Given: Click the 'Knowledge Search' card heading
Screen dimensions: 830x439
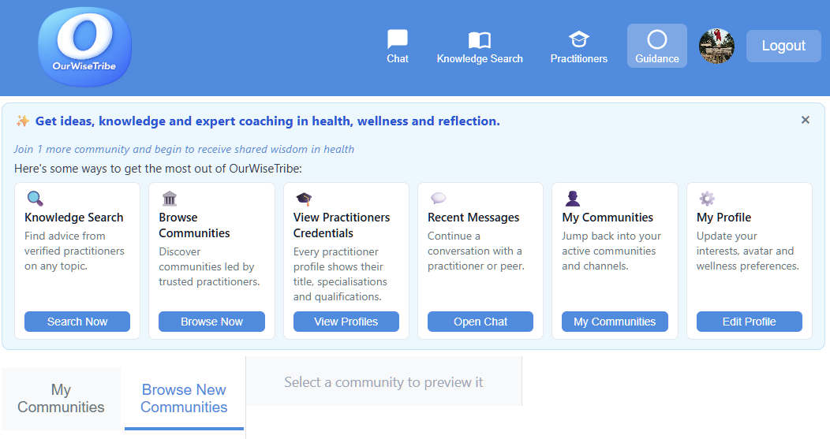Looking at the screenshot, I should click(74, 218).
